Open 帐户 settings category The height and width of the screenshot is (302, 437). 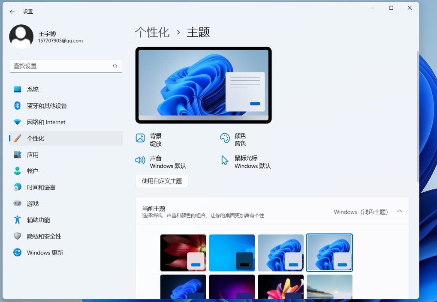tap(66, 171)
